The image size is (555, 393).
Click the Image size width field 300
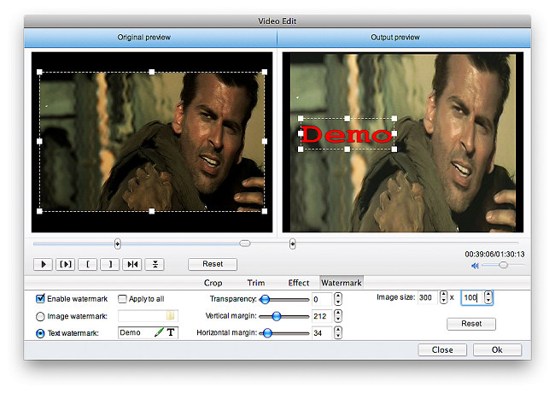tap(428, 297)
